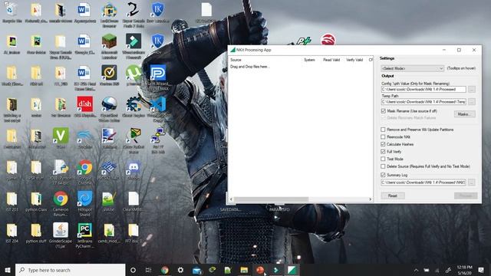
Task: Toggle the Full Verify checkbox
Action: click(x=383, y=152)
